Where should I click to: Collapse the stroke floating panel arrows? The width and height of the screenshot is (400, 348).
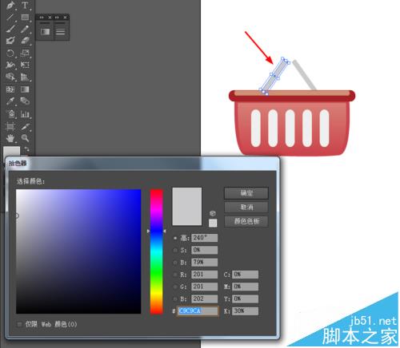(x=57, y=18)
